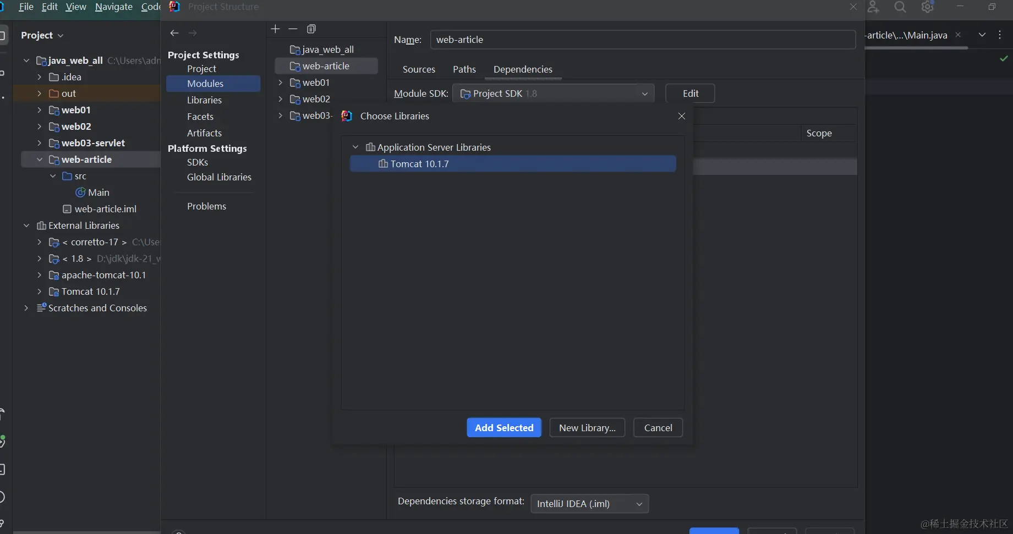This screenshot has height=534, width=1013.
Task: Click the Add Selected button
Action: coord(504,428)
